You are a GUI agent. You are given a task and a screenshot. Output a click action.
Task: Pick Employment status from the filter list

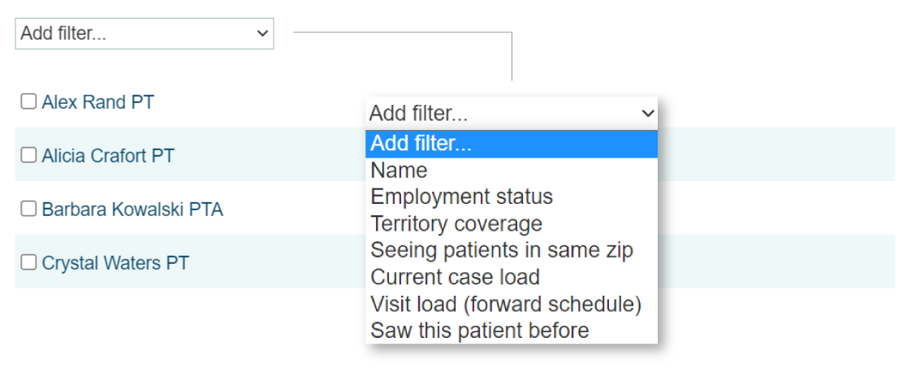coord(461,197)
